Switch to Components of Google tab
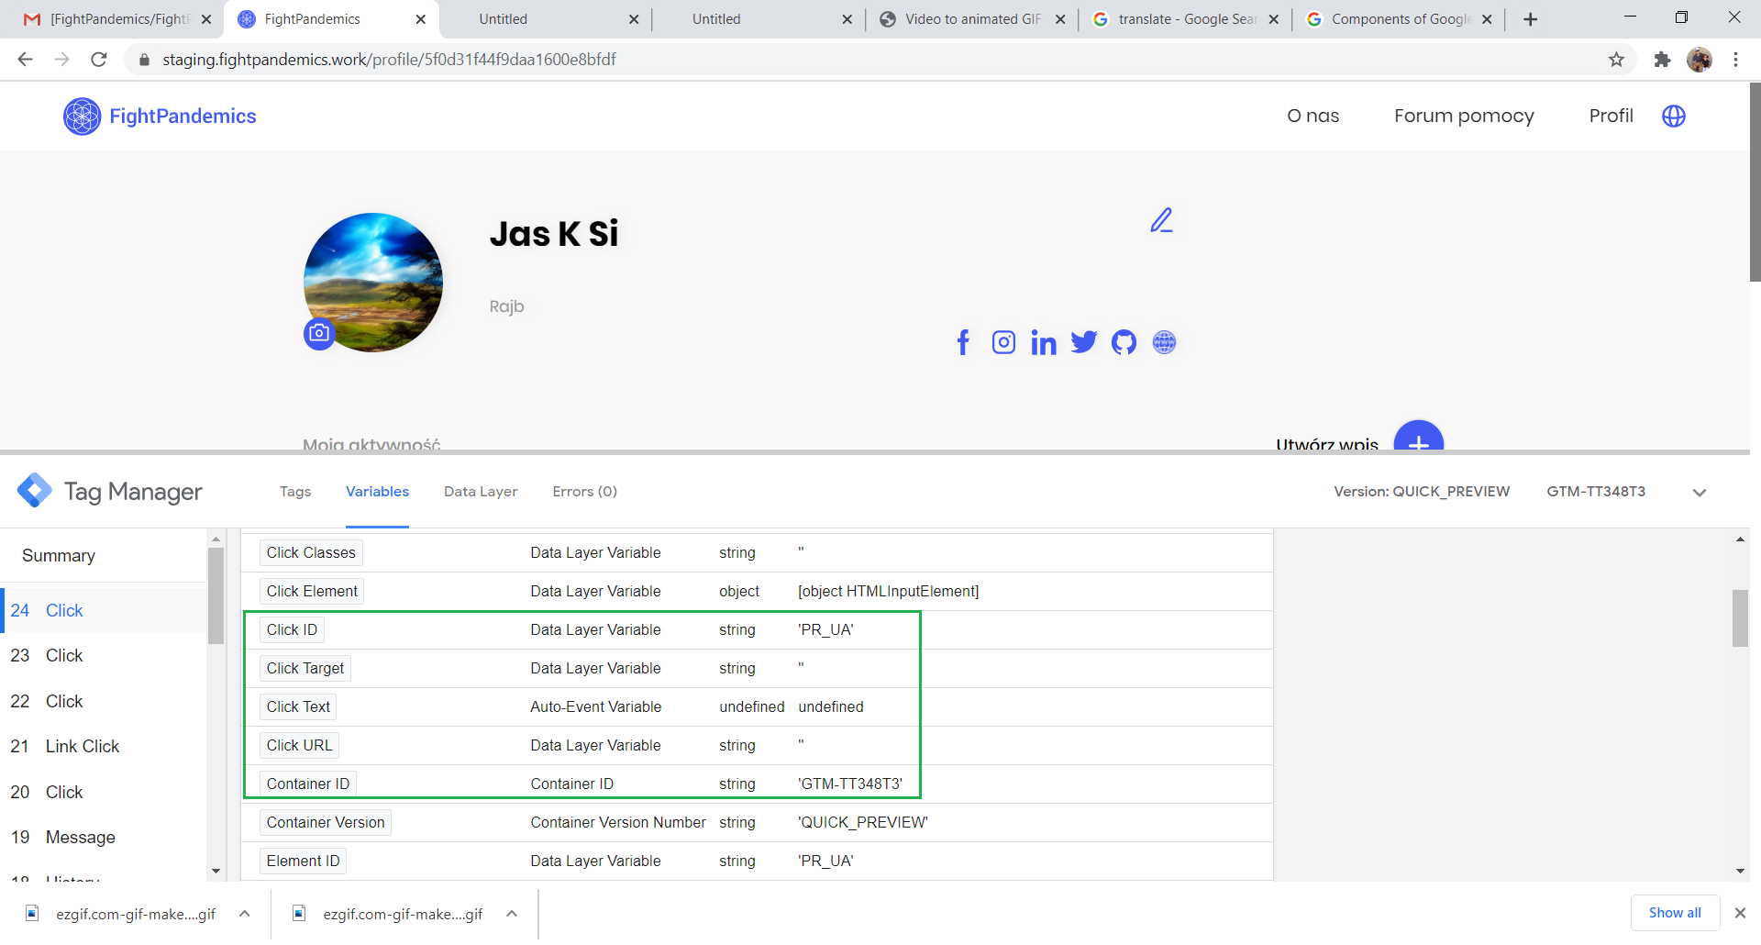Viewport: 1761px width, 945px height. [x=1399, y=19]
